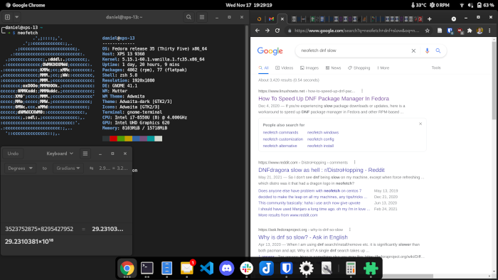Search for neofetch install suggestion
Viewport: 498px width, 280px height.
click(x=320, y=146)
